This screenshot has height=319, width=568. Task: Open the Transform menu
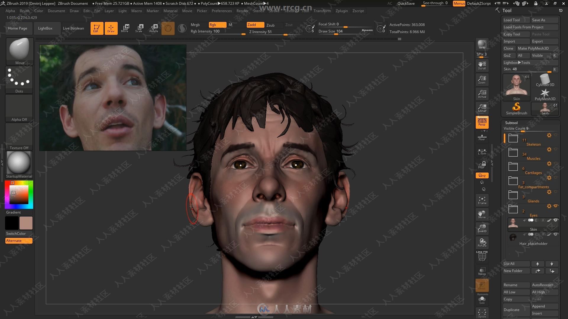[322, 11]
